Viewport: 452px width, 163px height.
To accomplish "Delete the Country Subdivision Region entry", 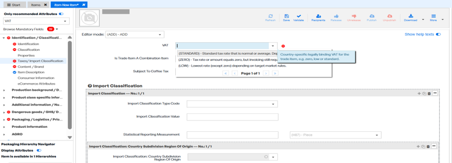I will click(428, 146).
